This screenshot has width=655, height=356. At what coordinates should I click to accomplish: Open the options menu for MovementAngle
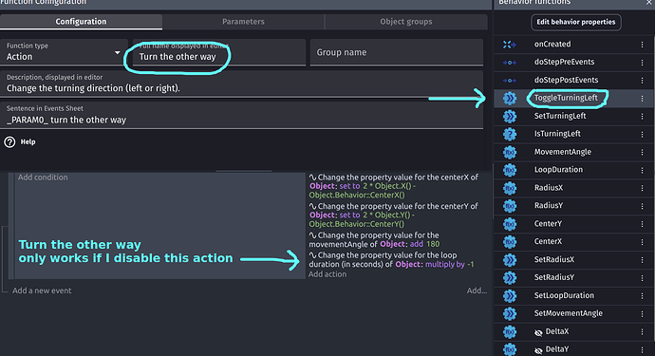coord(642,152)
